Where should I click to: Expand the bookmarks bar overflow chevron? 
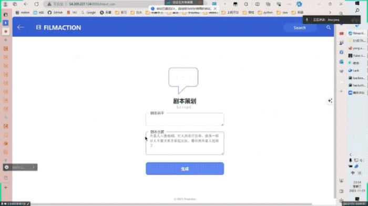pos(330,13)
